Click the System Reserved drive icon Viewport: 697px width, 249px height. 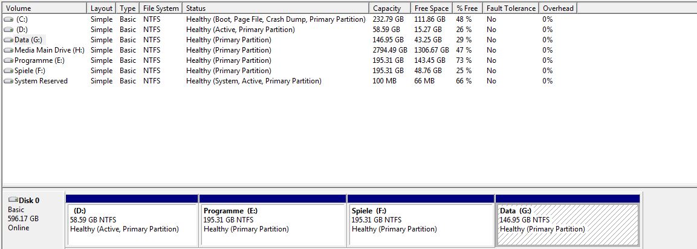click(x=8, y=81)
